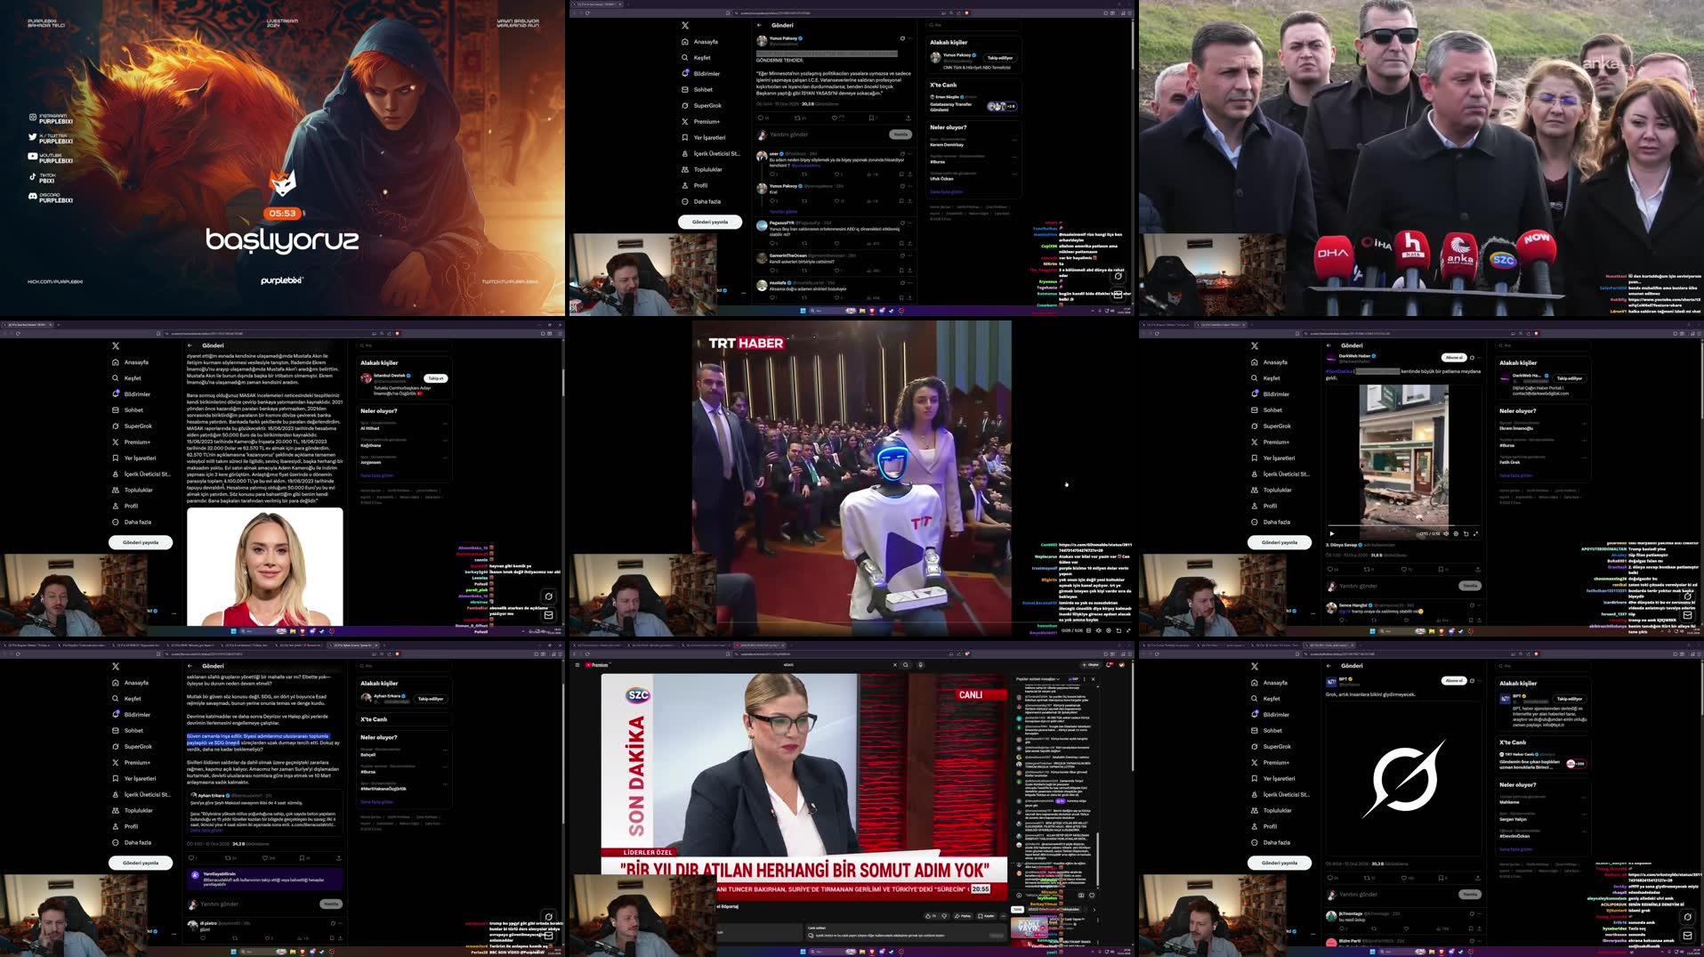
Task: Close the YouTube live chat panel
Action: (1094, 679)
